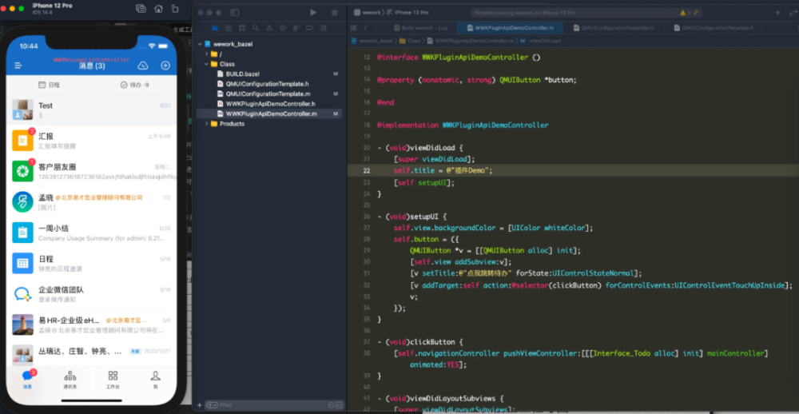Toggle the Xcode navigator sidebar
Image resolution: width=799 pixels, height=414 pixels.
(234, 12)
